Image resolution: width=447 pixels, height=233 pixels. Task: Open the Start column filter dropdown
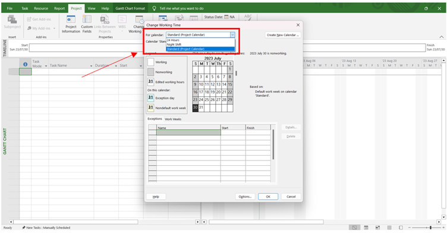[141, 66]
